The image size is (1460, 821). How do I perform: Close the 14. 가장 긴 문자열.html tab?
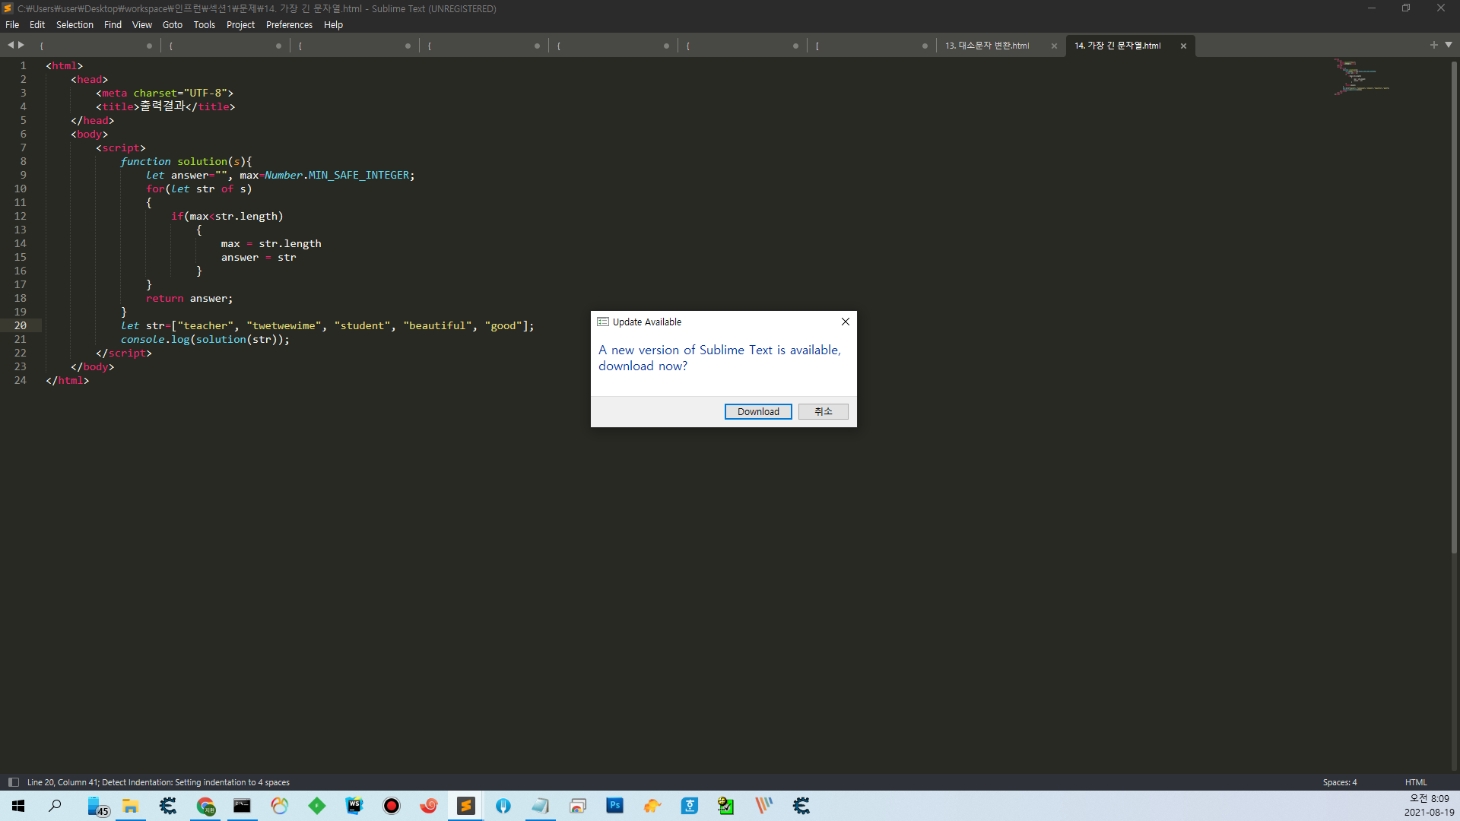1183,46
